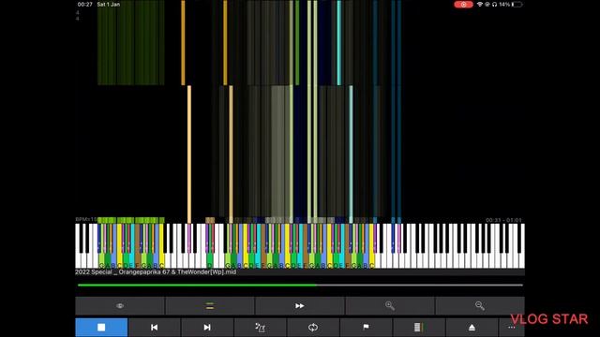This screenshot has height=337, width=600.
Task: Activate the fast forward button
Action: [x=300, y=306]
